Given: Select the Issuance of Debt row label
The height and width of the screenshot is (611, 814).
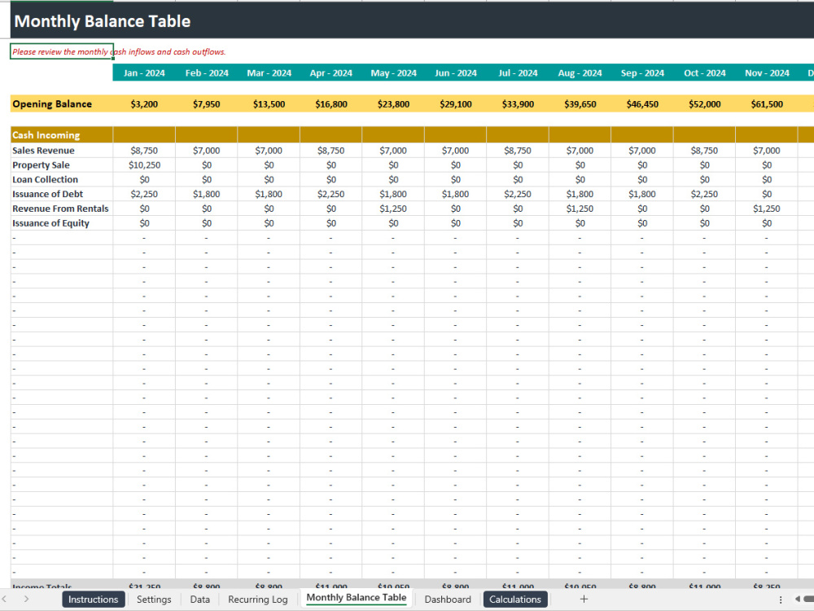Looking at the screenshot, I should tap(62, 194).
